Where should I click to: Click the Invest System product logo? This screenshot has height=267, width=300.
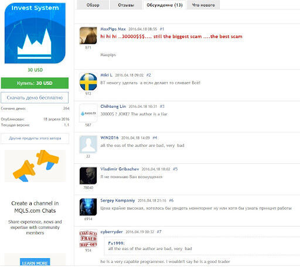pos(35,33)
